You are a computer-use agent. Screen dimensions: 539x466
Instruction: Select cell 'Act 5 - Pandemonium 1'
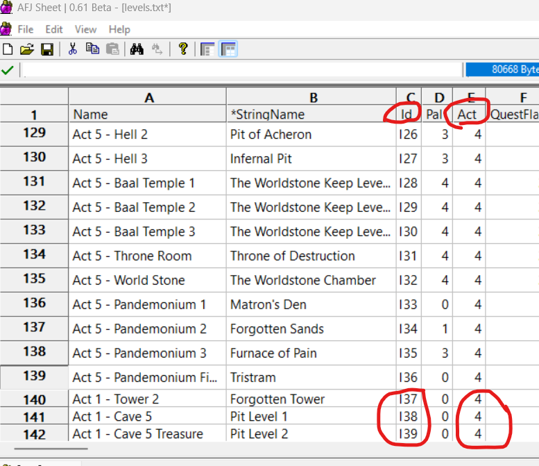pos(148,305)
